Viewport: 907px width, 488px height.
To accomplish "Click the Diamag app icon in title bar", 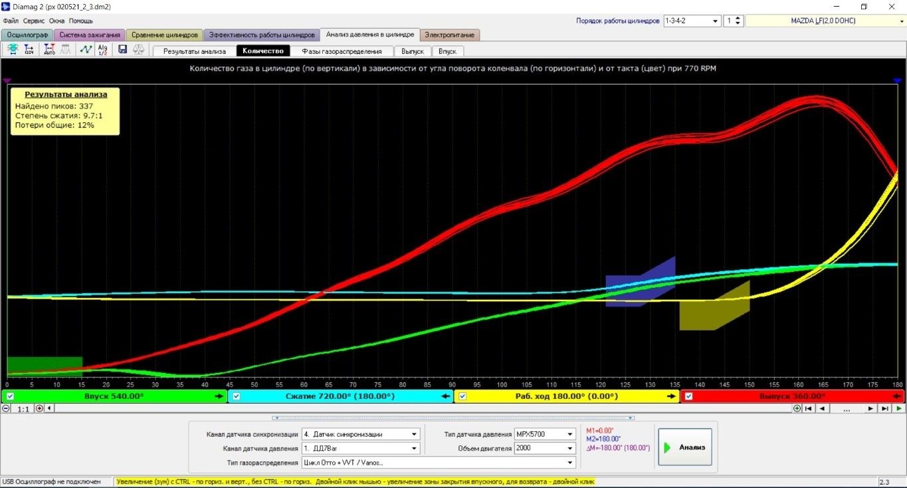I will (x=7, y=7).
